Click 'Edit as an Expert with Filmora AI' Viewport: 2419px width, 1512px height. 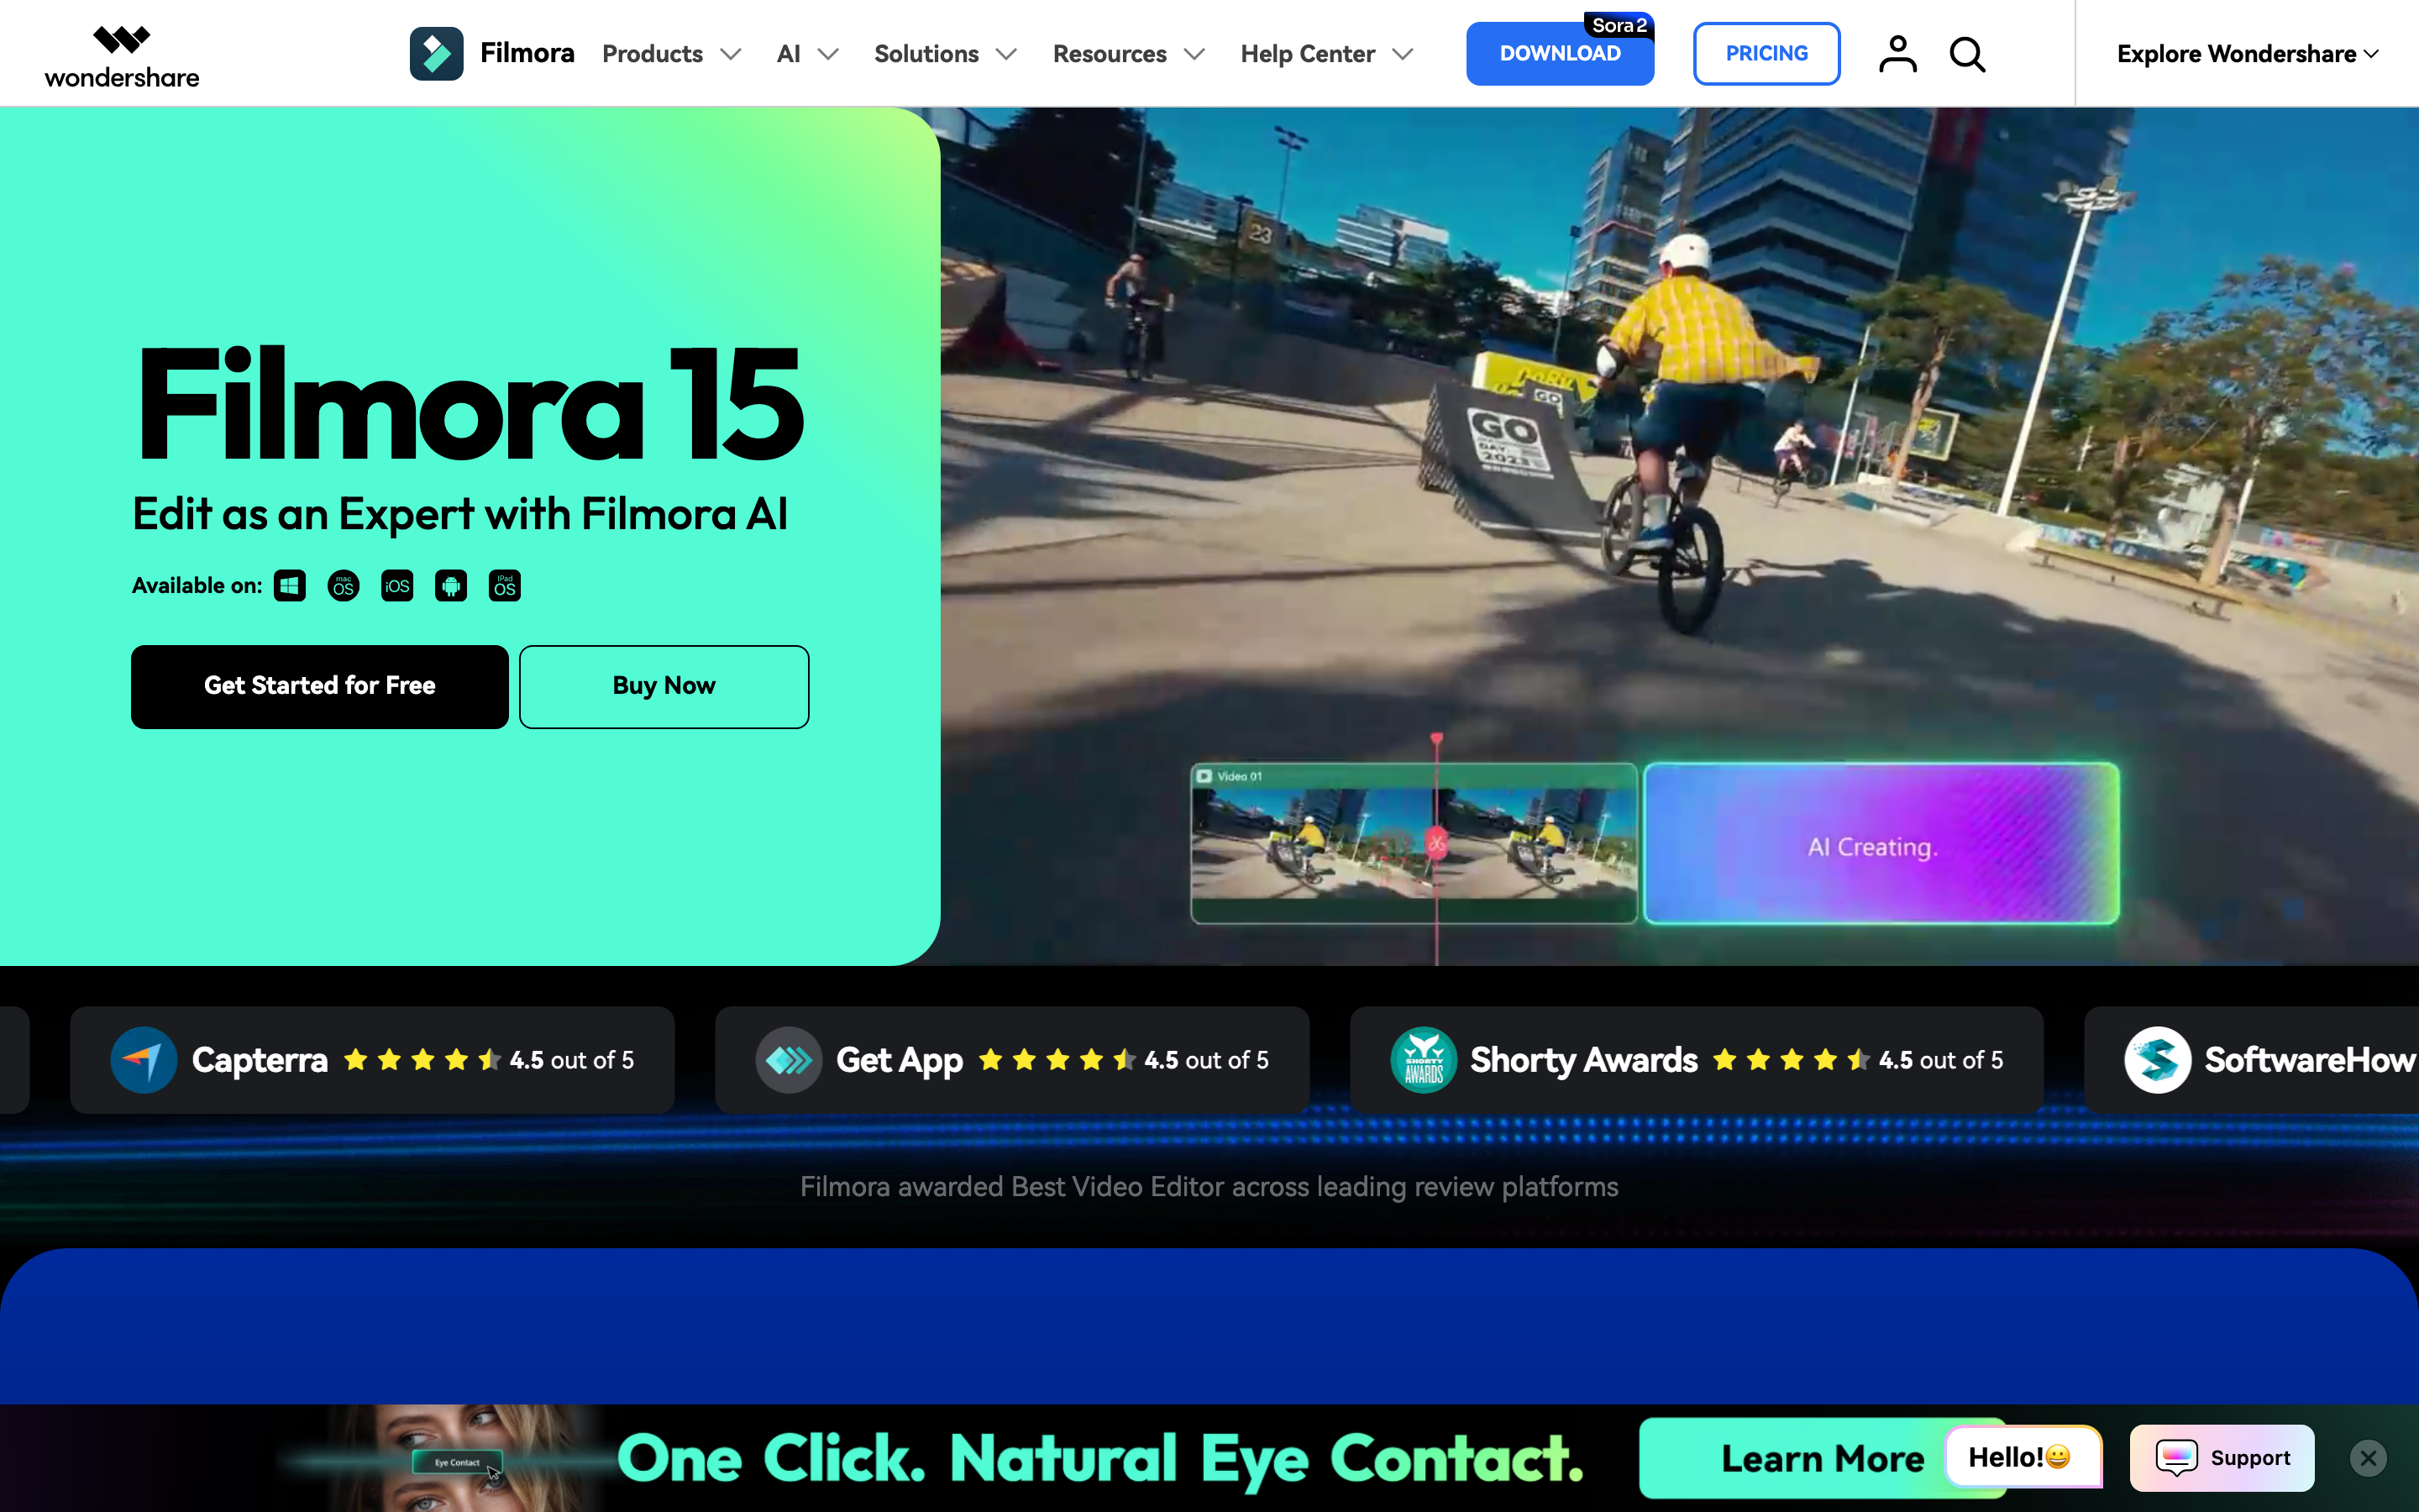(x=459, y=514)
